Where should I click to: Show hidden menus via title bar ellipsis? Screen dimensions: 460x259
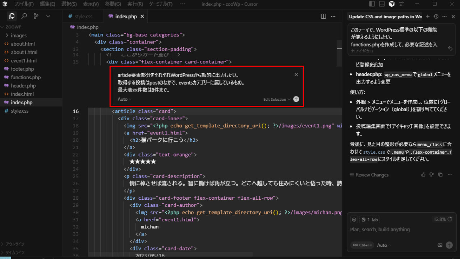click(183, 4)
